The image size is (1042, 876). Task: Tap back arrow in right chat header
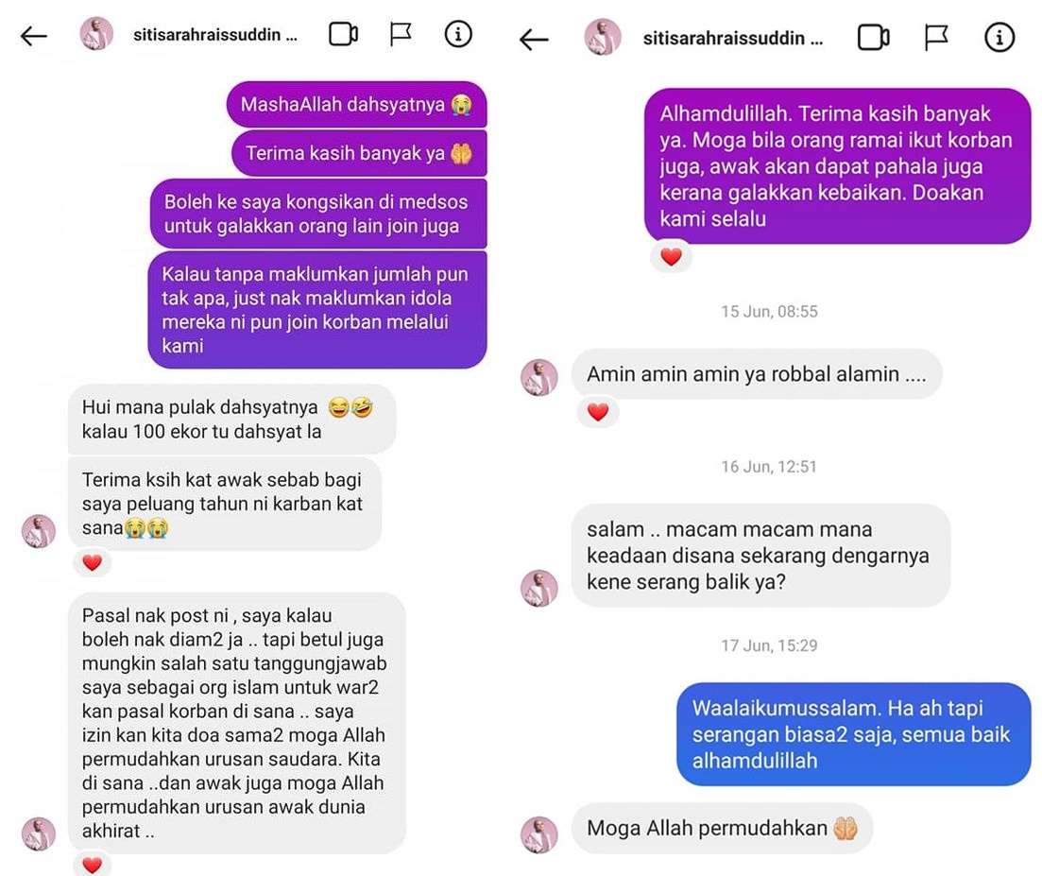(x=534, y=39)
